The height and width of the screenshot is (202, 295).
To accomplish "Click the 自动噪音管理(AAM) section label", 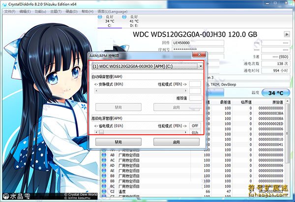I will (107, 76).
